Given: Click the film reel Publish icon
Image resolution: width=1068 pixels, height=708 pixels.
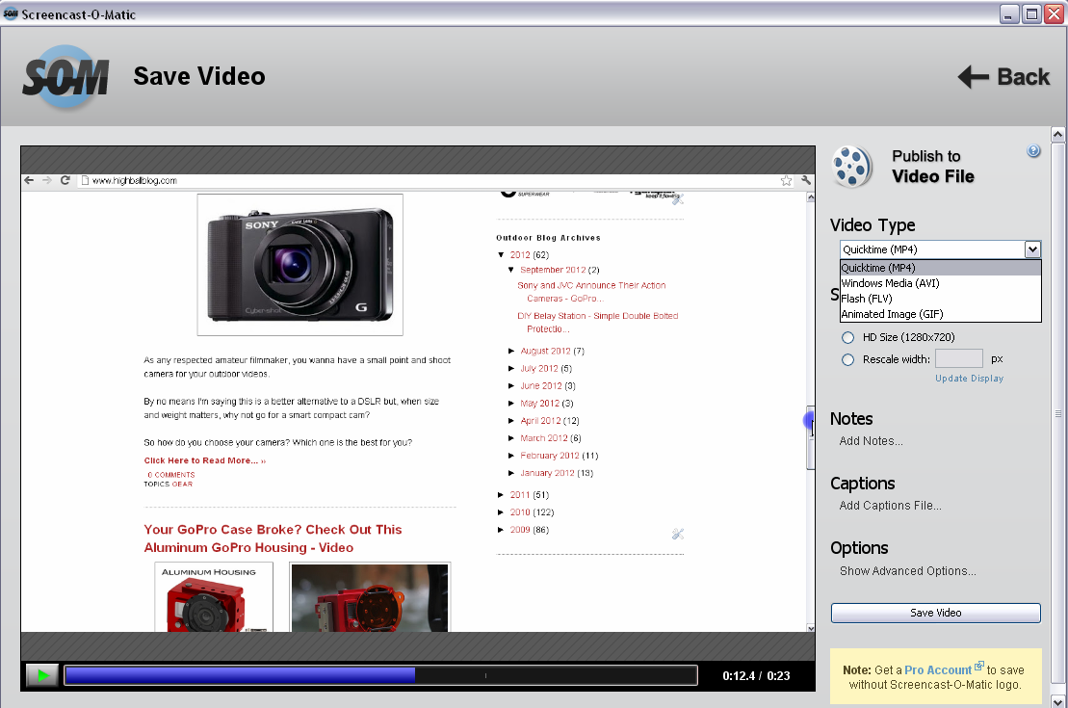Looking at the screenshot, I should pos(852,167).
